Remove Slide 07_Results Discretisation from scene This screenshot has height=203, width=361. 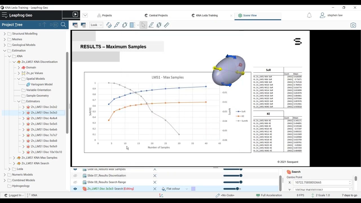click(155, 176)
